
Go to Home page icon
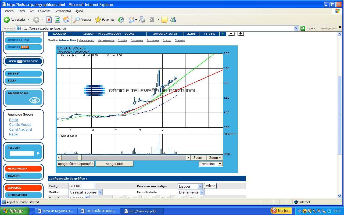(66, 20)
